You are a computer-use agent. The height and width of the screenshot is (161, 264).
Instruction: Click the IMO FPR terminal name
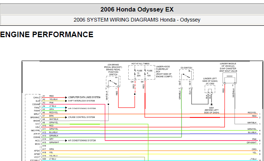[35, 131]
